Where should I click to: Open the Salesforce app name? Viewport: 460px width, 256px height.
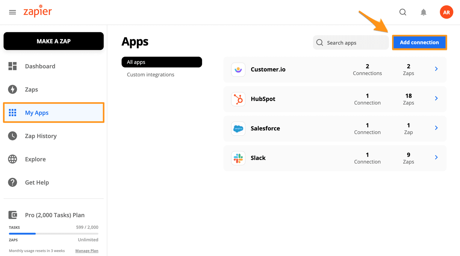tap(265, 128)
